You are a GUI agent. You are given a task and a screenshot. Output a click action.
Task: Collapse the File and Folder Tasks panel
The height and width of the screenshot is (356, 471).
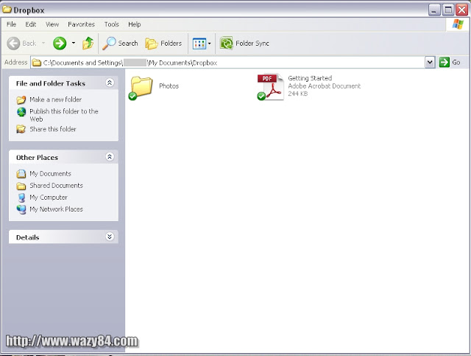pyautogui.click(x=110, y=83)
